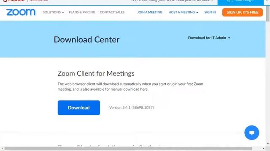Screen dimensions: 270x151
Task: Click the vertical scrollbar down arrow
Action: (x=268, y=144)
